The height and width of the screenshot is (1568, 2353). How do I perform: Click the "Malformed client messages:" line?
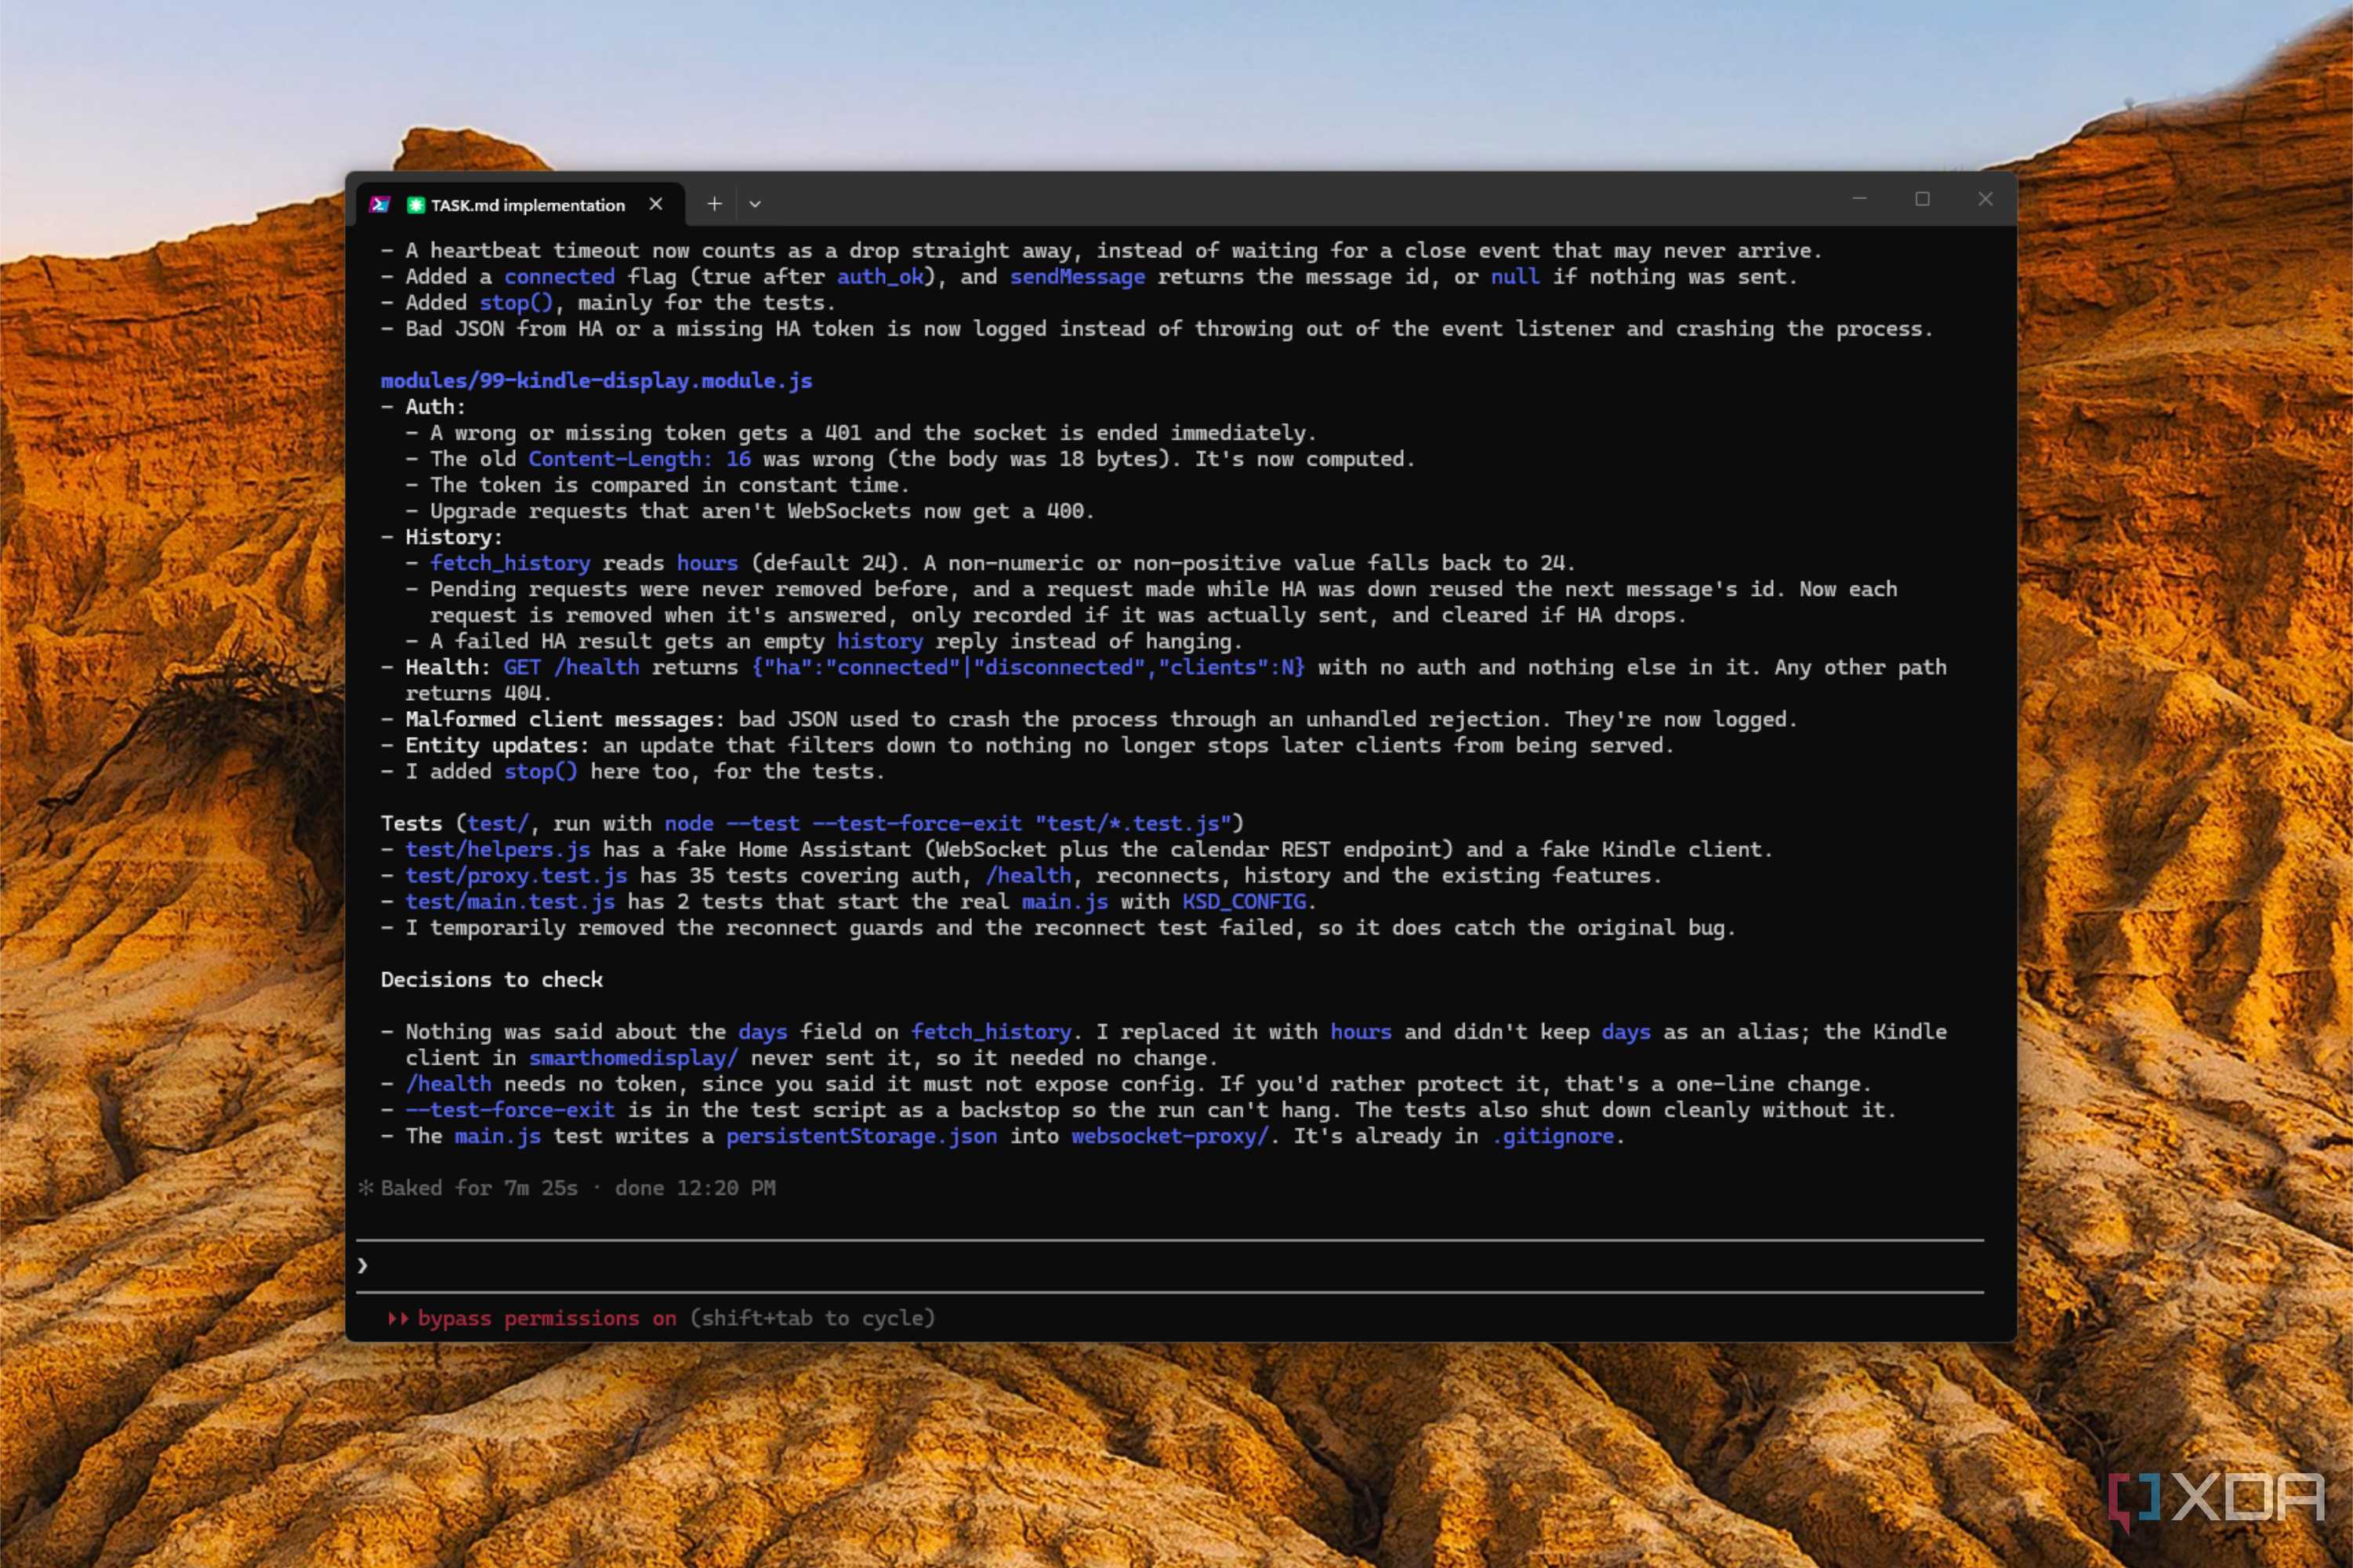point(1100,719)
